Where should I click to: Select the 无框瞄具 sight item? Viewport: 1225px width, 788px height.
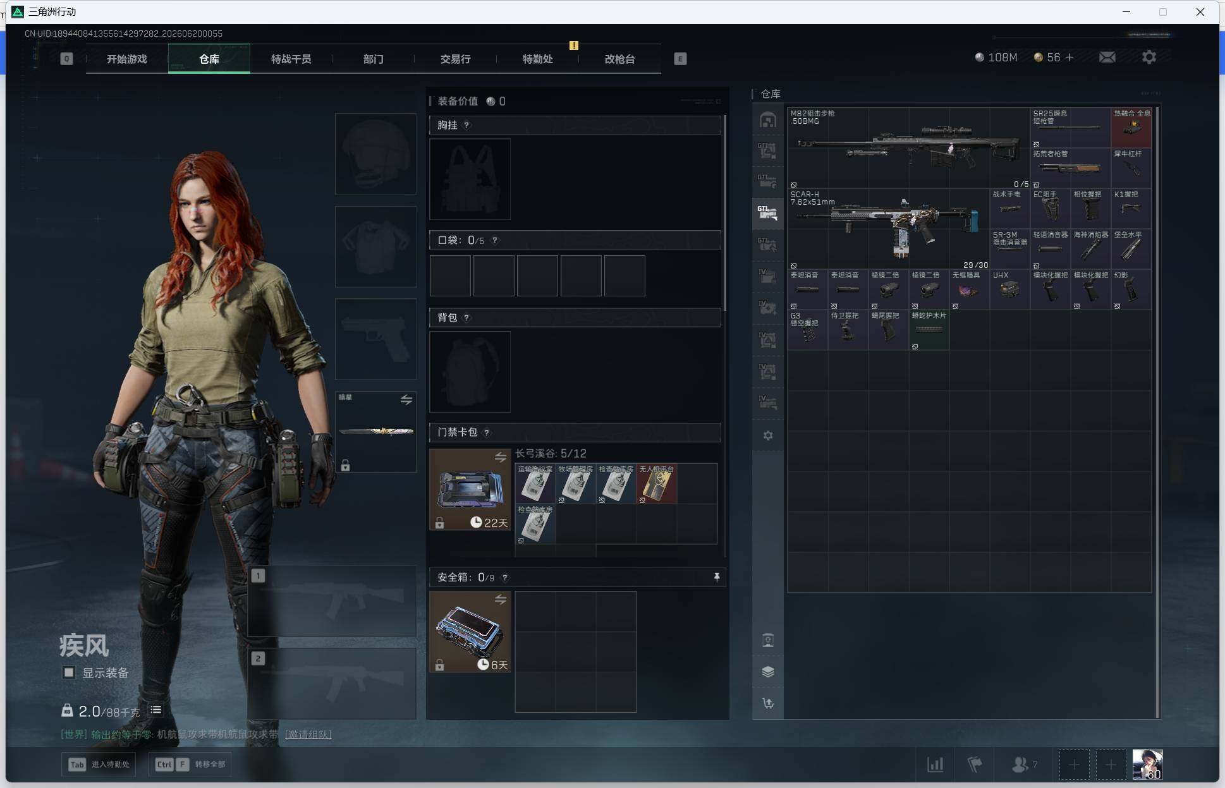click(x=970, y=289)
